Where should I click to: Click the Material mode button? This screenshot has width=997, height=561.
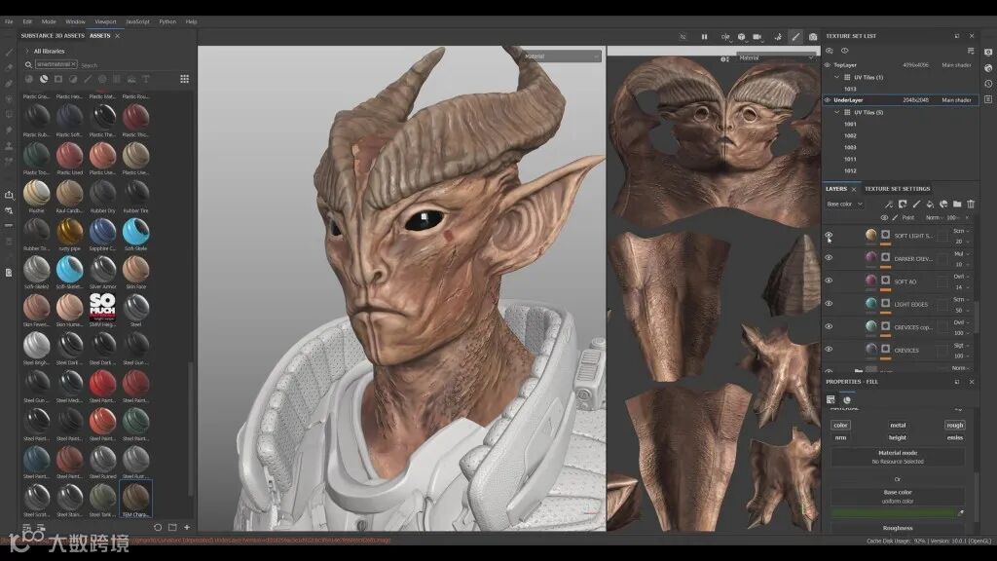897,457
